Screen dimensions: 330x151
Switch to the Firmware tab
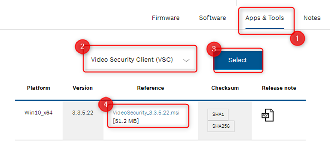tap(166, 18)
